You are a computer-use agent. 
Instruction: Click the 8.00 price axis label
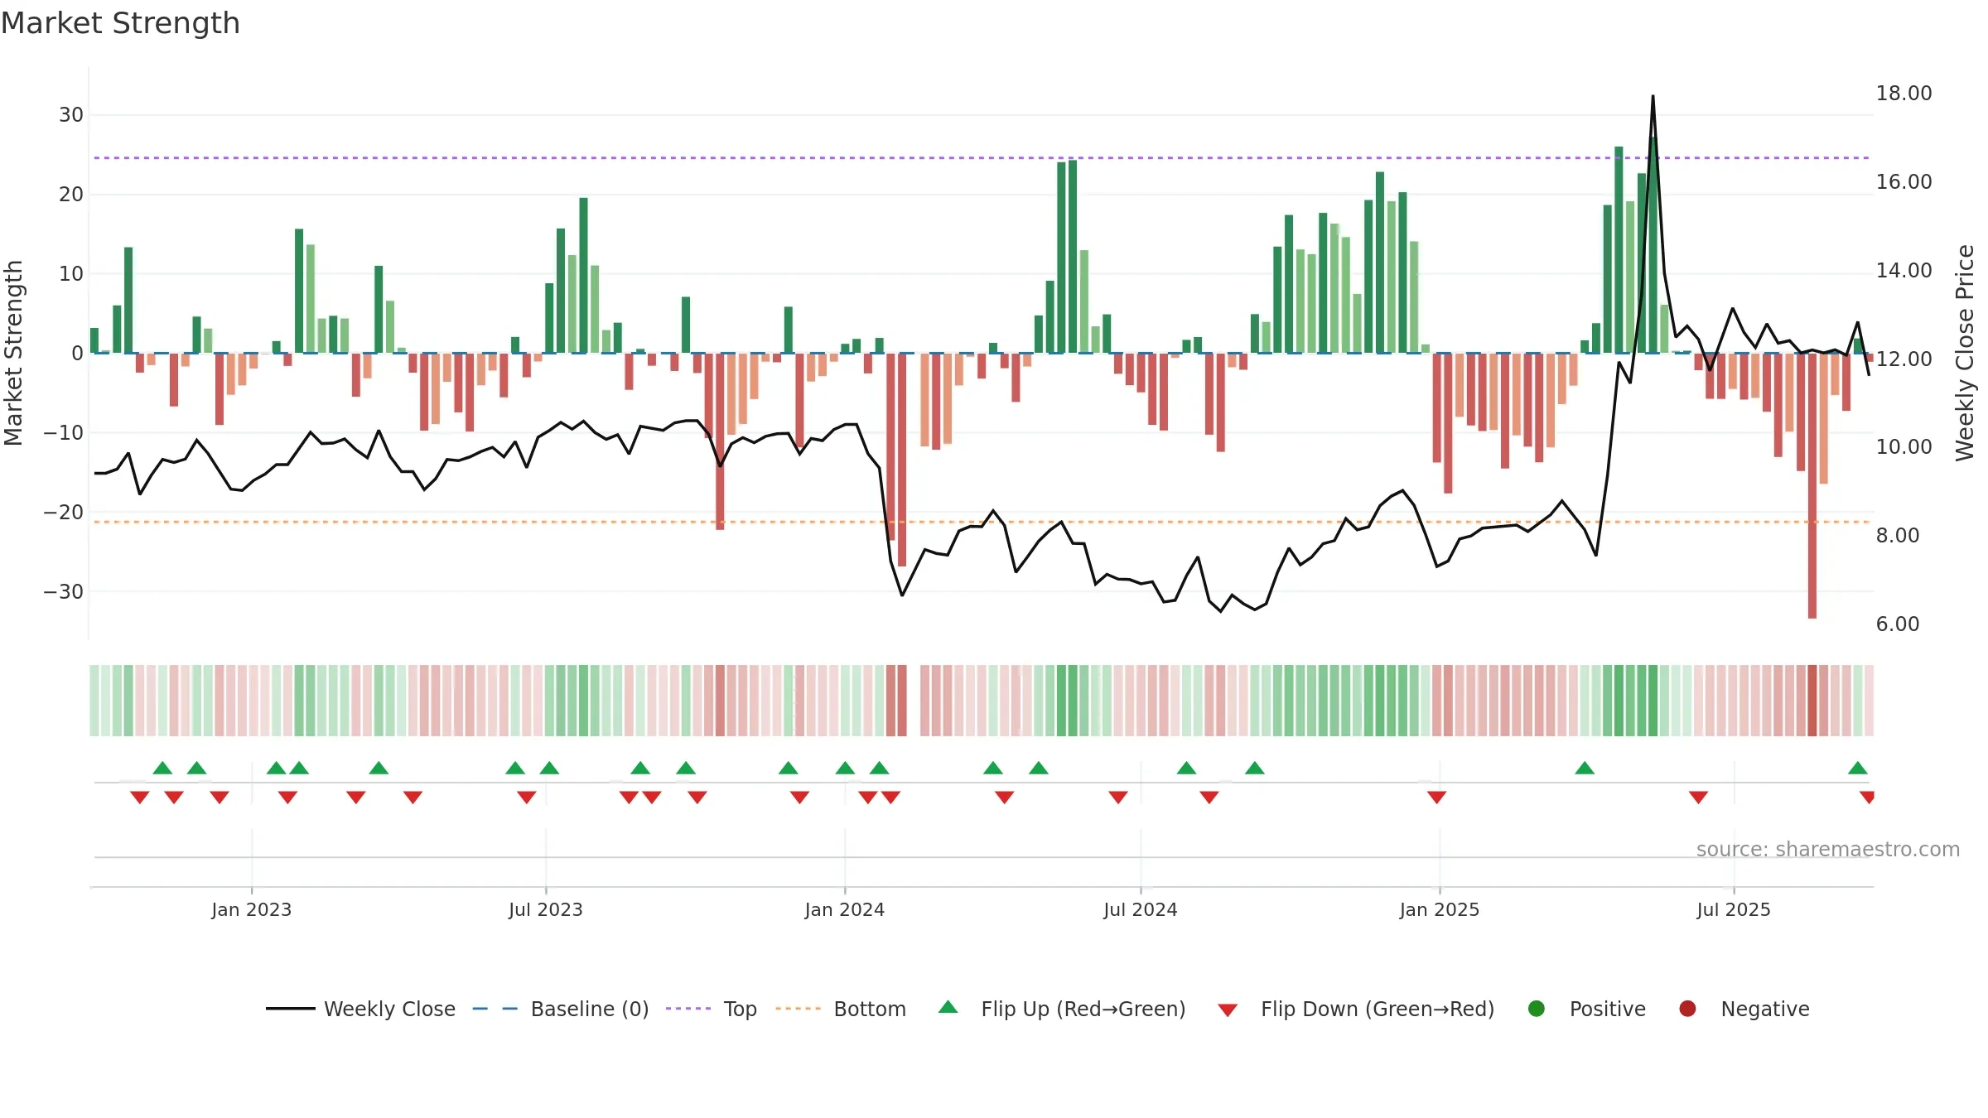[x=1898, y=536]
